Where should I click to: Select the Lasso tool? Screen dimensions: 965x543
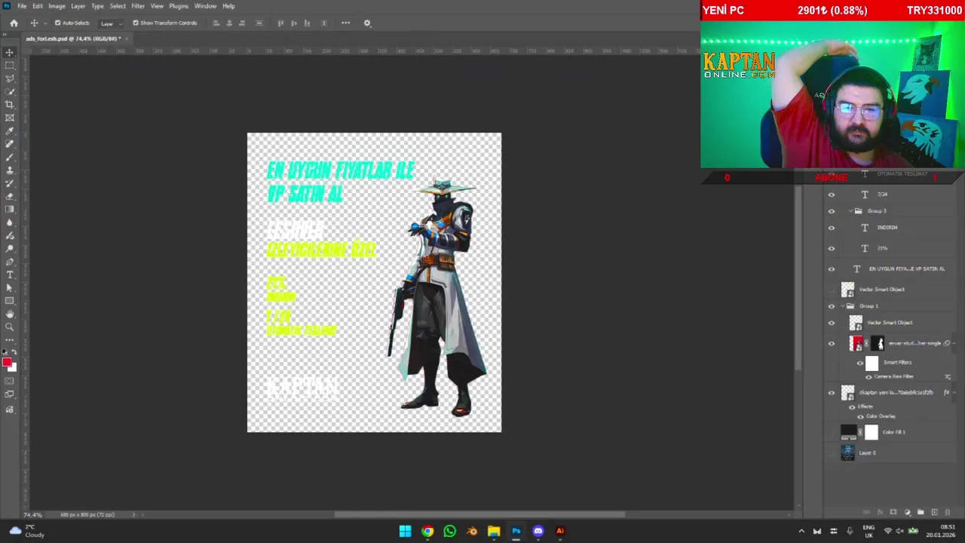click(x=10, y=78)
